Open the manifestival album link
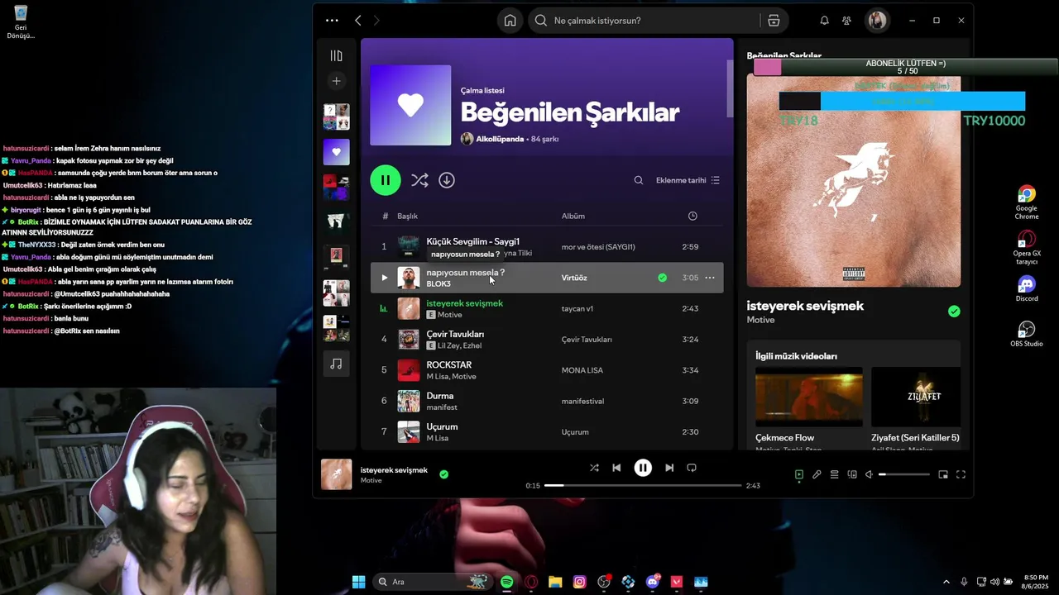 [x=582, y=401]
